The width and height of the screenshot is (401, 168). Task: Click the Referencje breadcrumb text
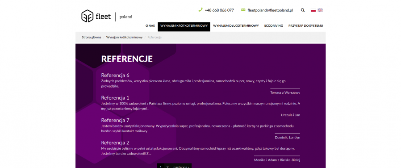click(x=155, y=38)
